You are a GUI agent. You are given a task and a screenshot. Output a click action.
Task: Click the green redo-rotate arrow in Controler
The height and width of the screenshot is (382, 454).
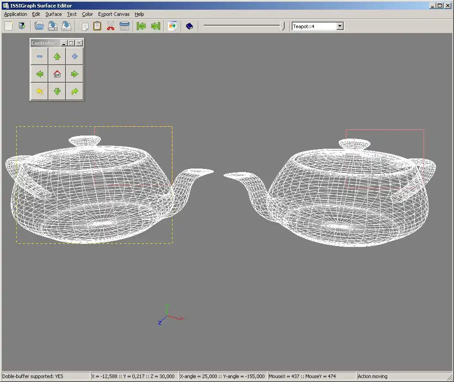point(75,92)
